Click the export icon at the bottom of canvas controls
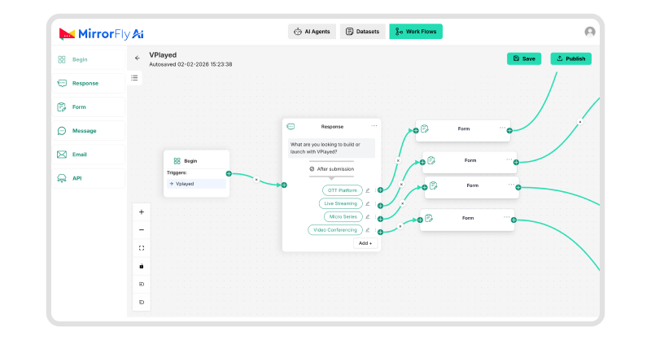651x340 pixels. (x=142, y=303)
